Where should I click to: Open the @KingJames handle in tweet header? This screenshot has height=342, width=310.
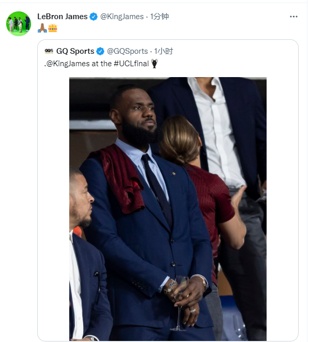[x=121, y=17]
